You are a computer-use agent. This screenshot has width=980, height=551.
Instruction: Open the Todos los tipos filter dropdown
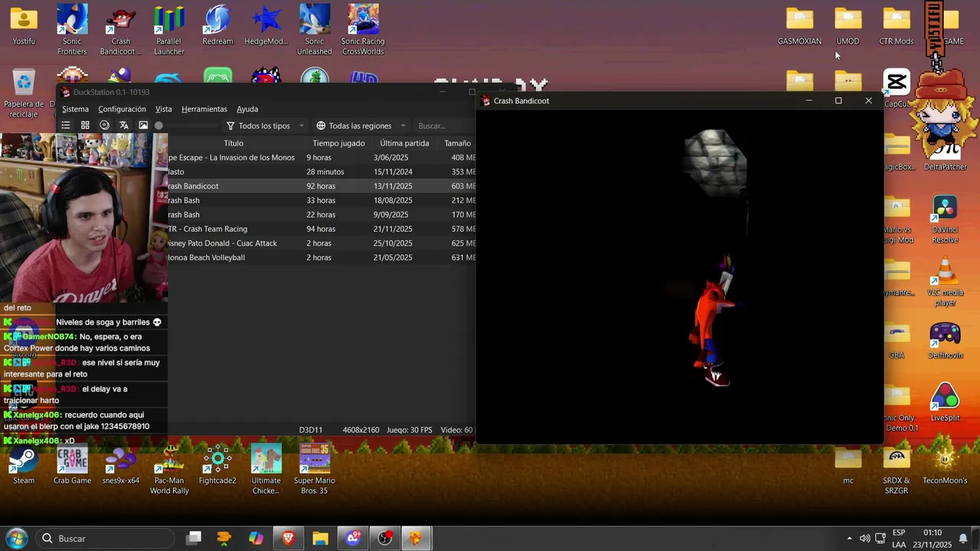pyautogui.click(x=265, y=126)
